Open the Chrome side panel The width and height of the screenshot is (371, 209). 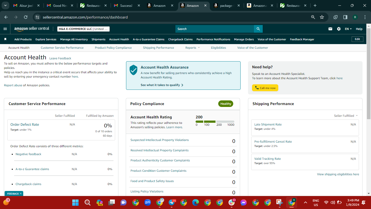[345, 17]
